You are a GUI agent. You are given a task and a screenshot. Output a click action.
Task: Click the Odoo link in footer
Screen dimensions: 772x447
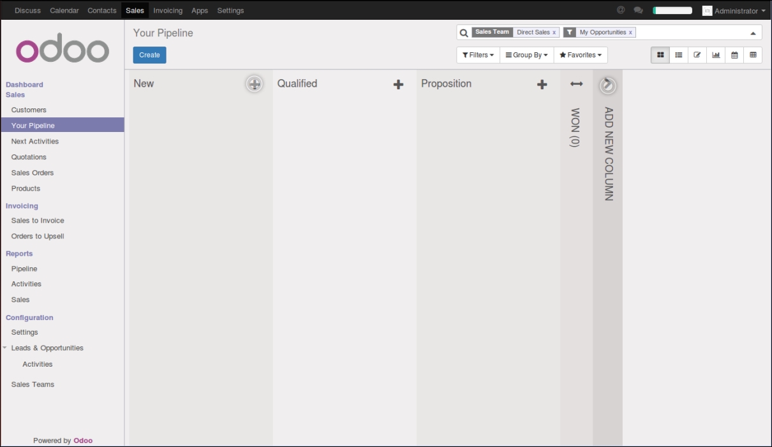(x=83, y=441)
